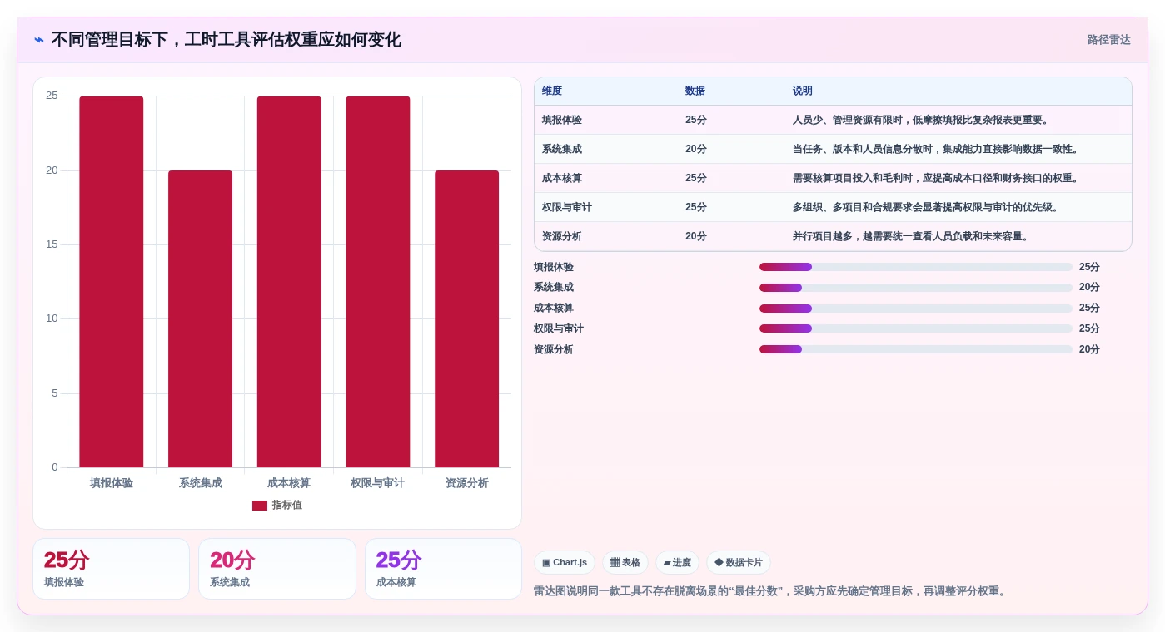Select the 权限与审计 table row name
Screen dimensions: 1165x632
click(x=567, y=207)
